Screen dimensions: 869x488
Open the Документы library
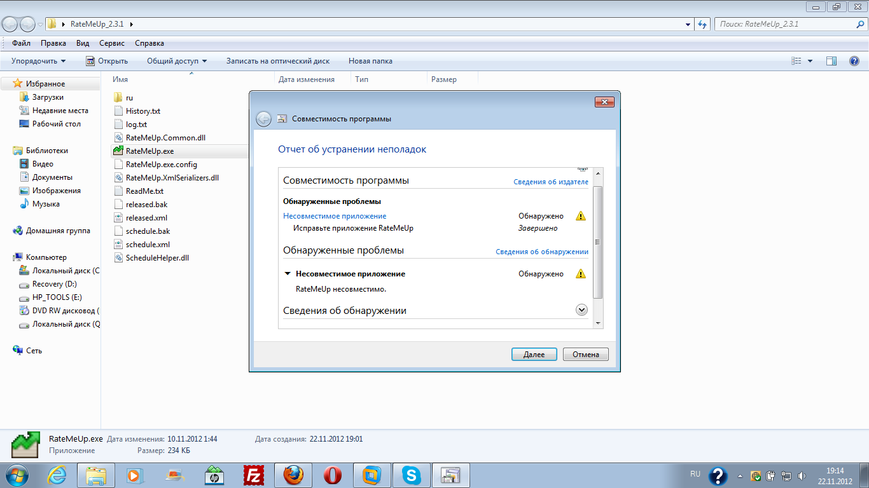tap(52, 177)
